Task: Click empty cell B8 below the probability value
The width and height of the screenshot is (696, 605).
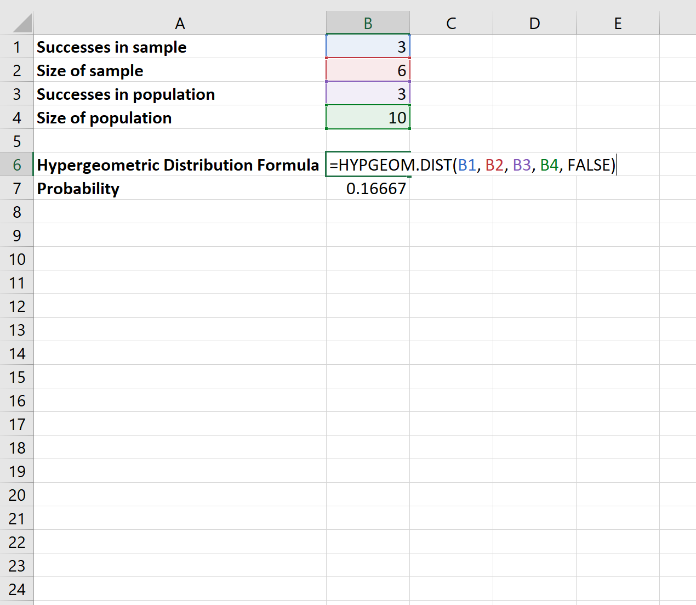Action: point(367,211)
